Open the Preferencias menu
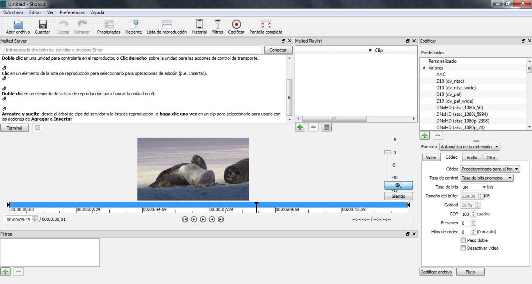This screenshot has width=532, height=284. (x=72, y=12)
